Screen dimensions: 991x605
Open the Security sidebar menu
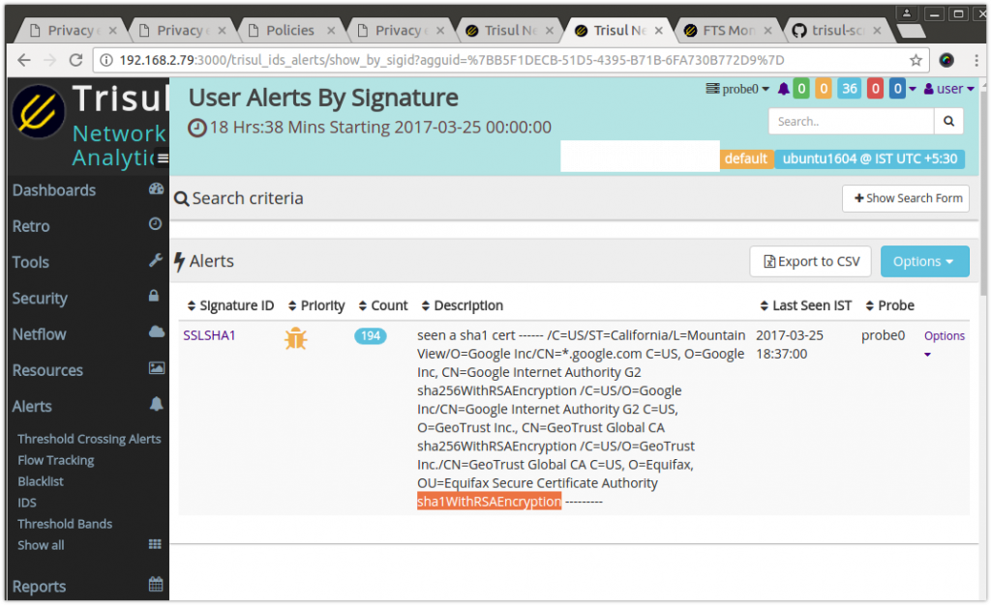tap(87, 298)
